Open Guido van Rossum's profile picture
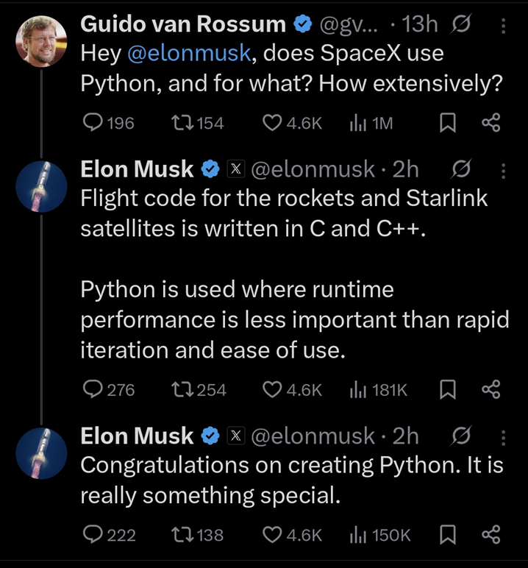This screenshot has height=568, width=528. pyautogui.click(x=41, y=41)
